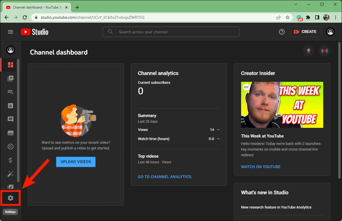Open the Analytics bar chart icon
The image size is (342, 221).
click(x=11, y=106)
